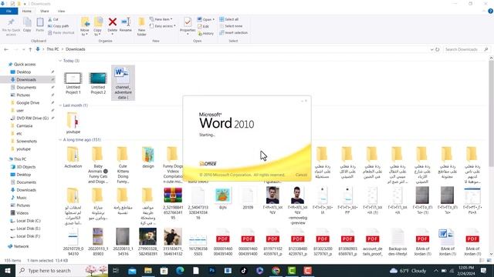
Task: Click the New folder icon
Action: tap(141, 22)
